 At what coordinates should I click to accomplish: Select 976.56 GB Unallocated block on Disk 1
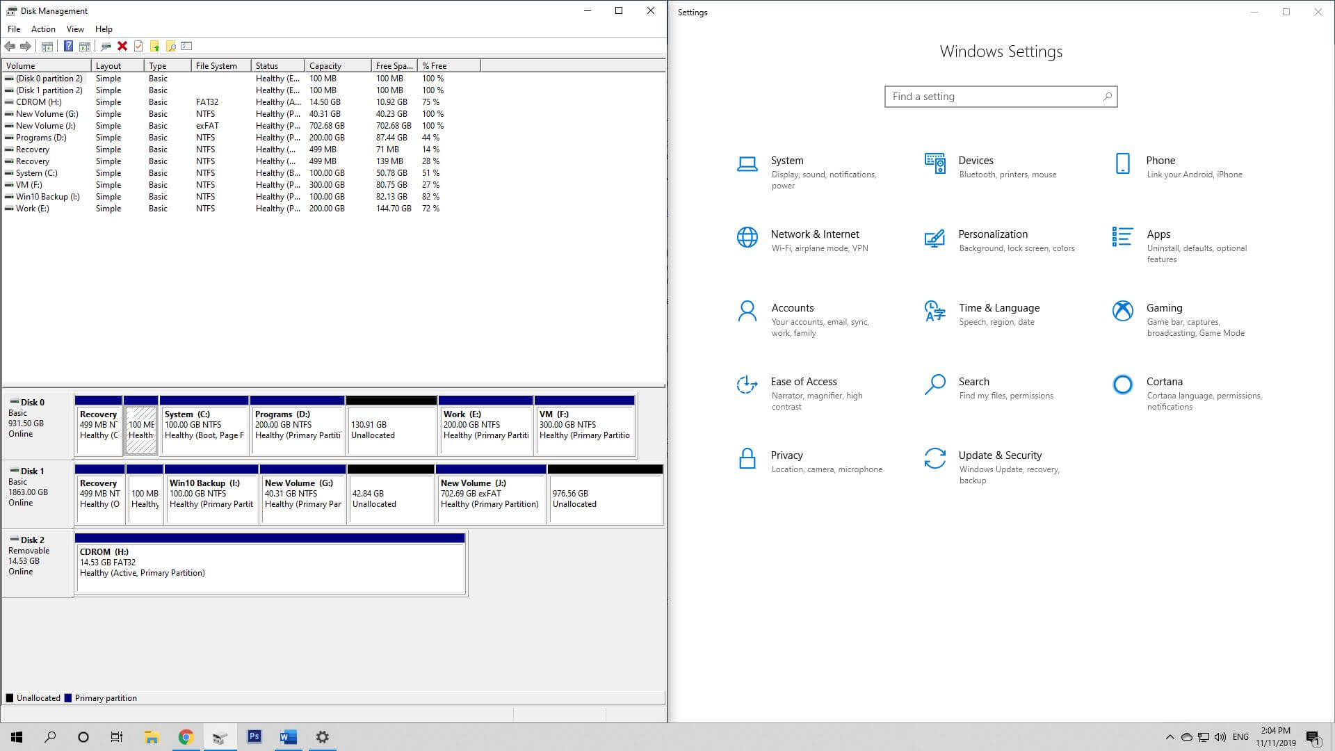[x=605, y=494]
